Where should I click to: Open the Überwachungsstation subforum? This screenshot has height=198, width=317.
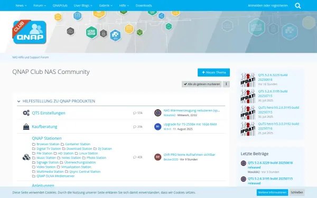pyautogui.click(x=80, y=163)
